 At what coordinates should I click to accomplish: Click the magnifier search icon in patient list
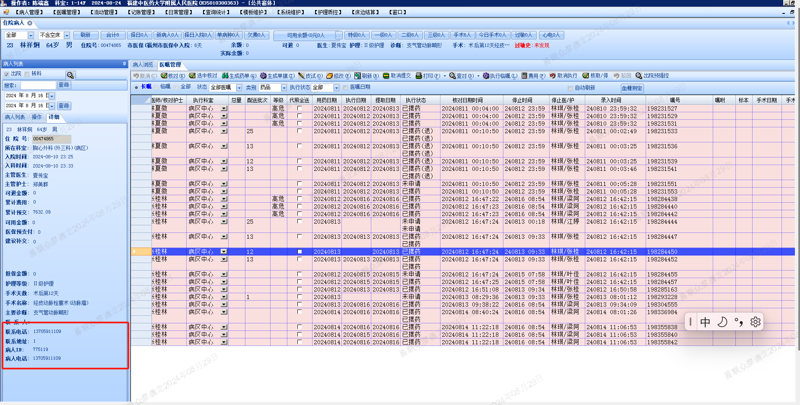pos(70,75)
